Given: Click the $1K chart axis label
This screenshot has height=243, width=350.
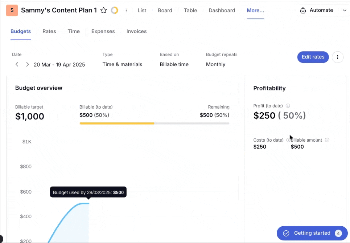Looking at the screenshot, I should click(27, 142).
